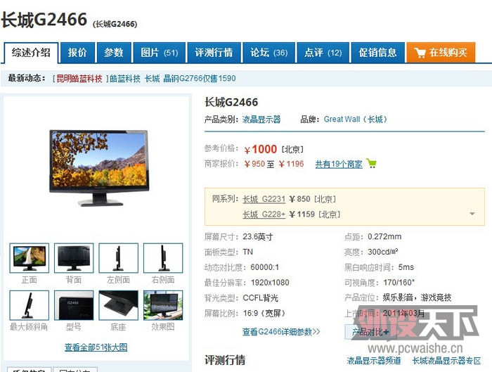The width and height of the screenshot is (492, 372).
Task: Select the 底座 base thumbnail
Action: [118, 305]
